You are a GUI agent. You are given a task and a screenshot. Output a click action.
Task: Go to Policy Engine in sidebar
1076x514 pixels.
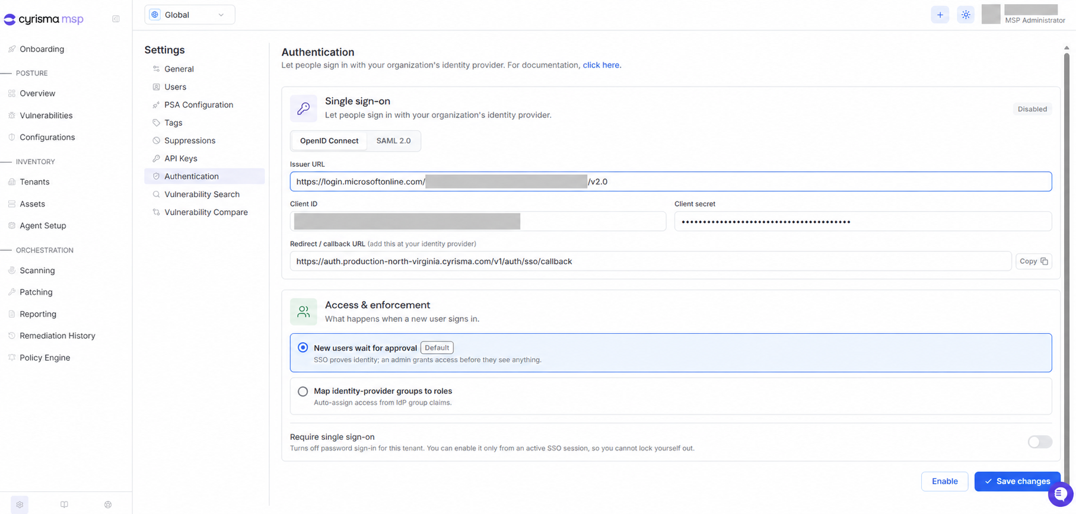[x=44, y=357]
